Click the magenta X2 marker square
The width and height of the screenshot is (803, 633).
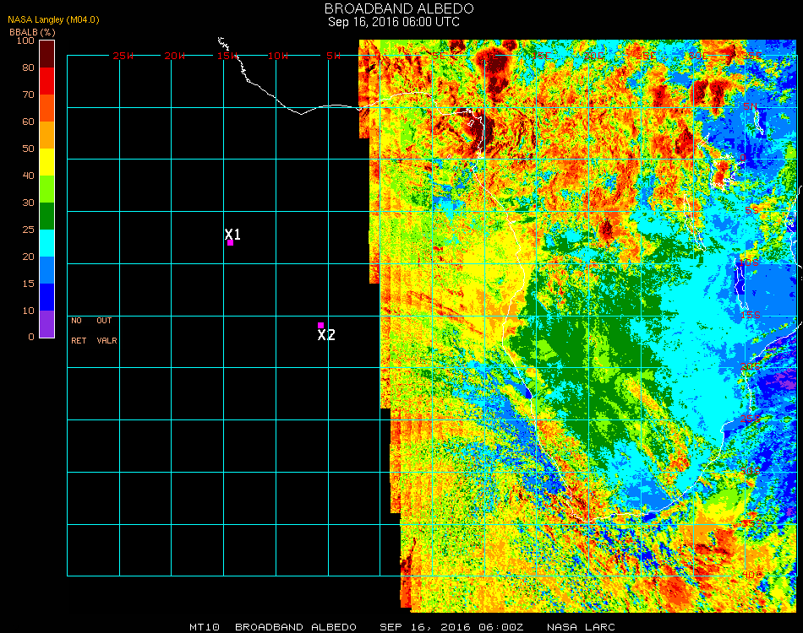click(320, 325)
